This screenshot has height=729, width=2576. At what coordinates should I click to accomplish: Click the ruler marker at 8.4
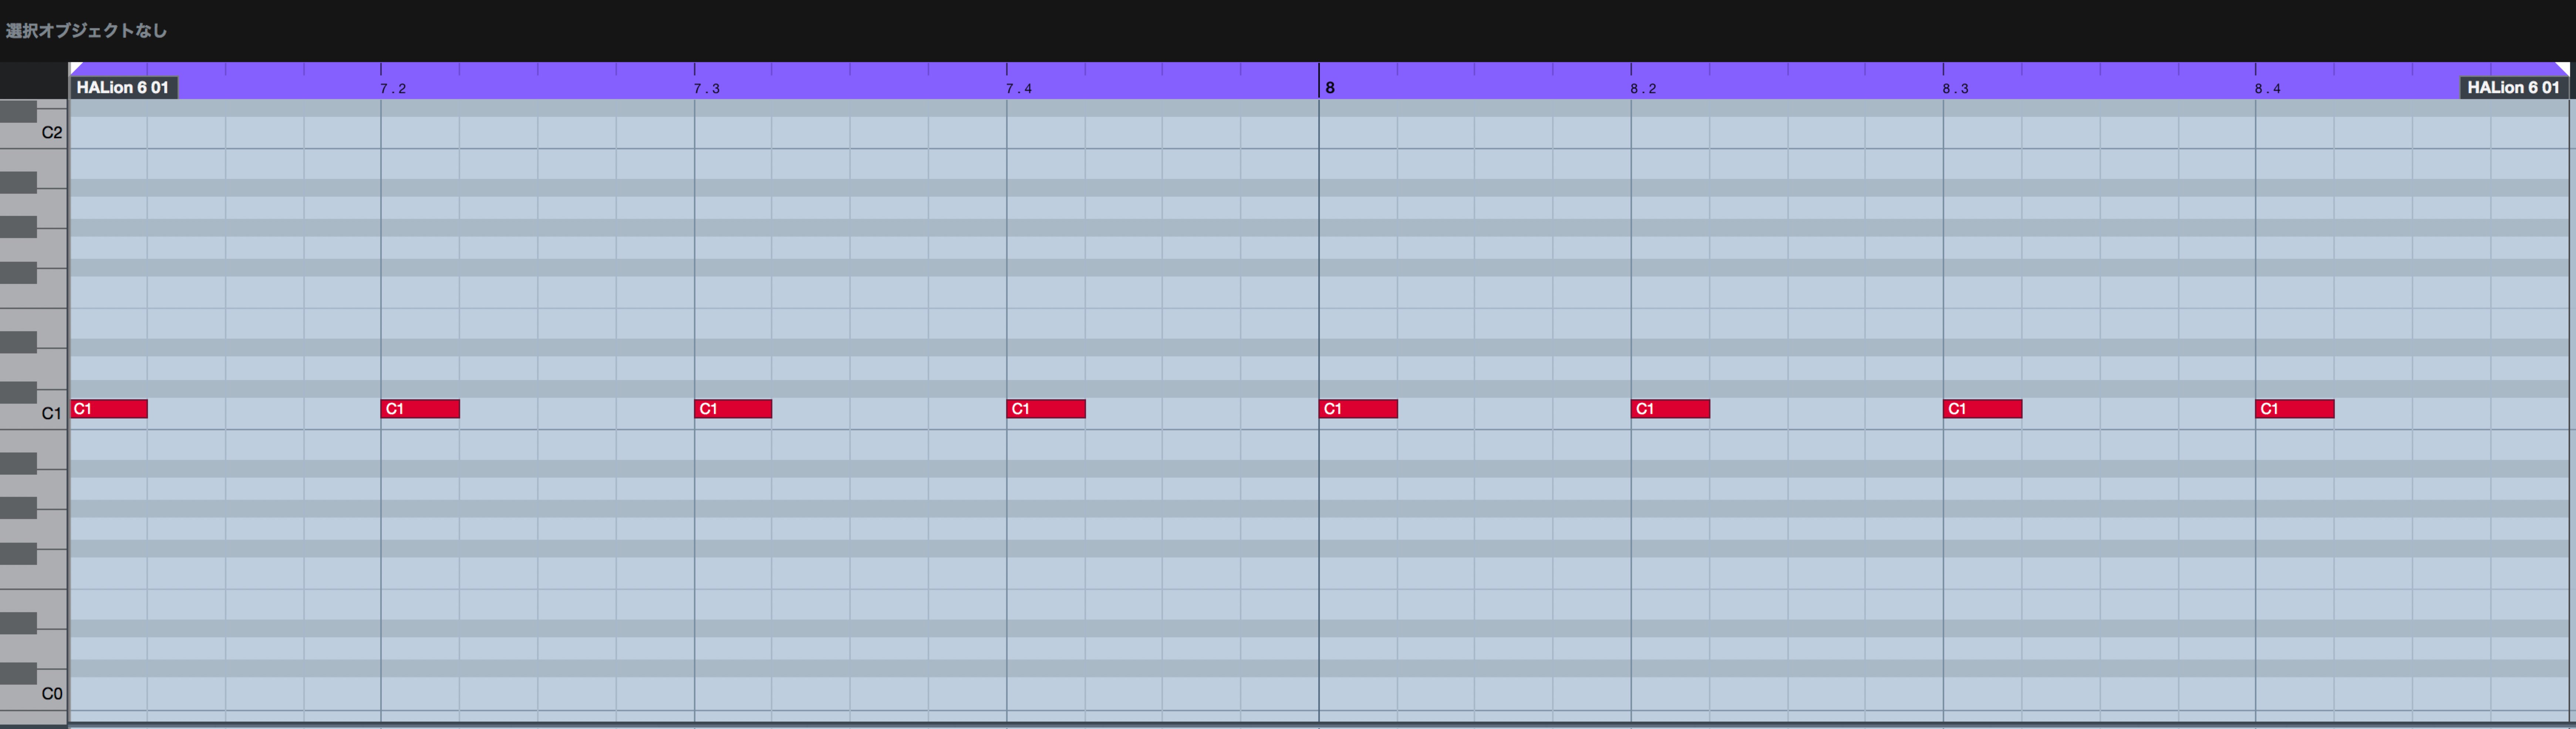tap(2267, 89)
